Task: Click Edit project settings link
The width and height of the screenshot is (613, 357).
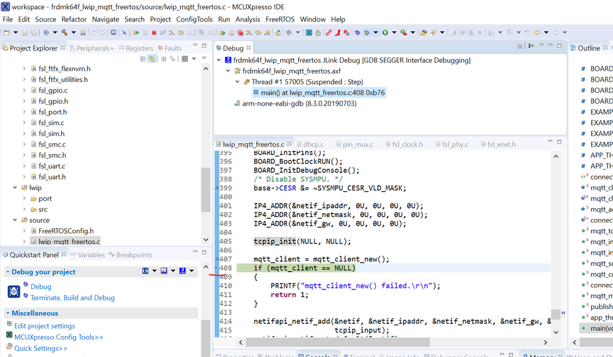Action: 45,326
